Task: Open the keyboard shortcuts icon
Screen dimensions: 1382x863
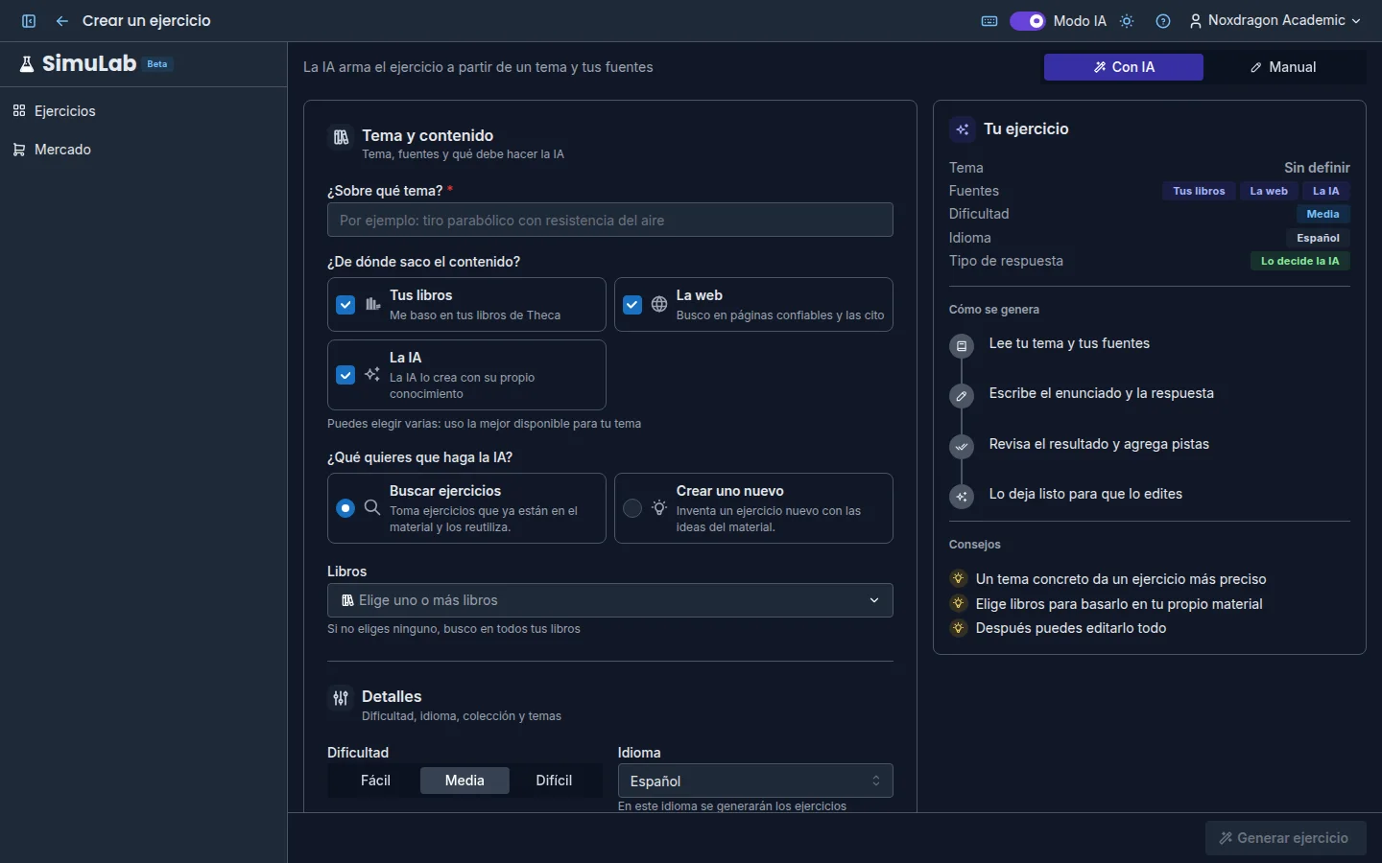Action: point(989,21)
